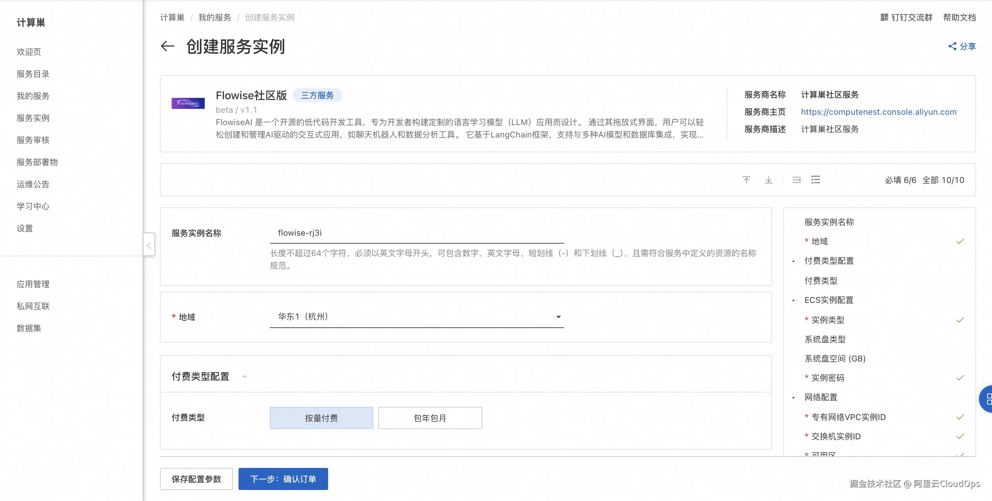Open 我的服务 from the breadcrumb
The image size is (992, 501).
pos(214,17)
